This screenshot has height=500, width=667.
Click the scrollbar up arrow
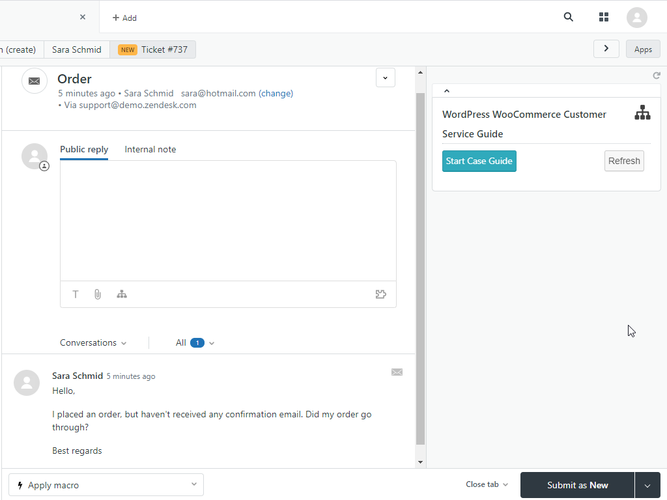point(420,73)
